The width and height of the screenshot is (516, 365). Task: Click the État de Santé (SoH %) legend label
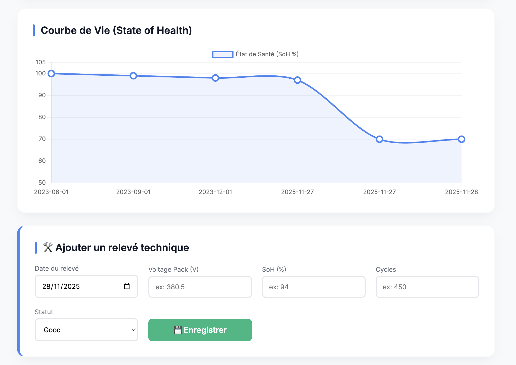tap(267, 54)
